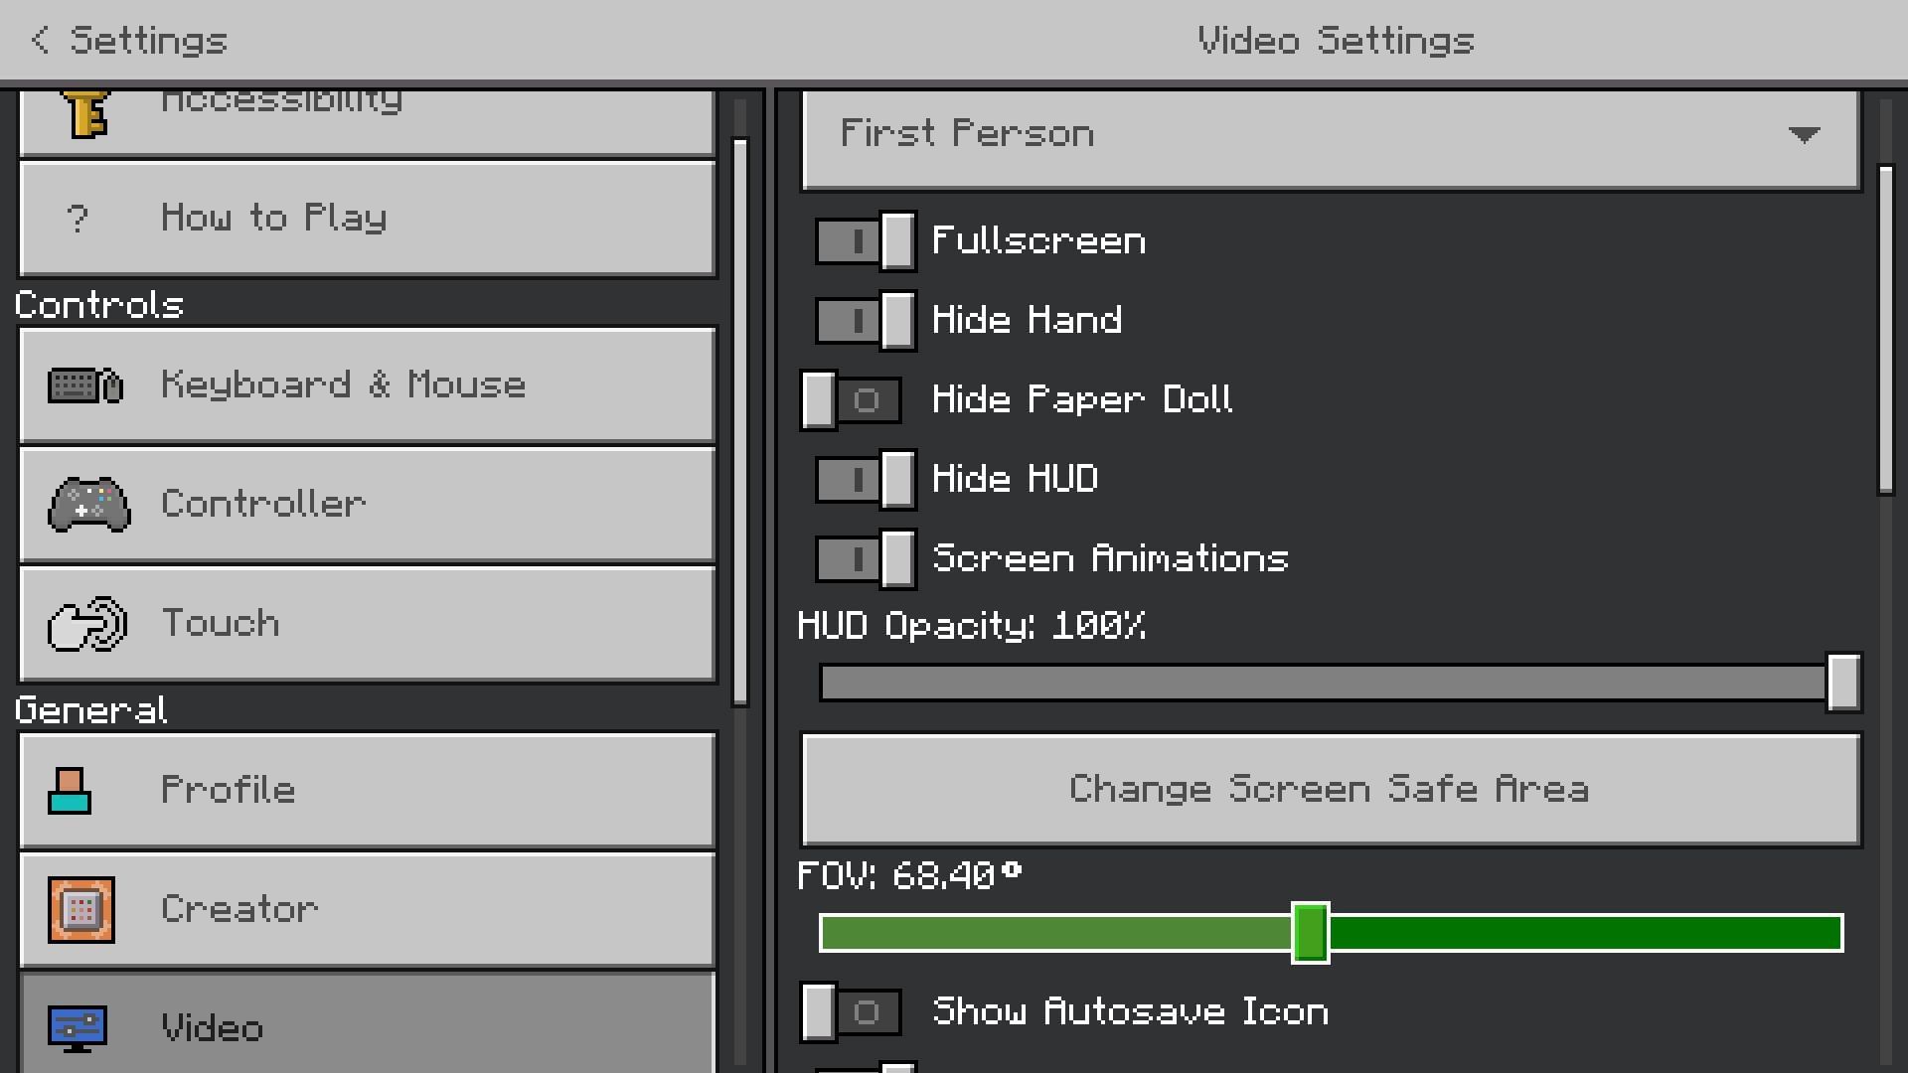Viewport: 1908px width, 1073px height.
Task: Open Video Settings section
Action: [x=367, y=1028]
